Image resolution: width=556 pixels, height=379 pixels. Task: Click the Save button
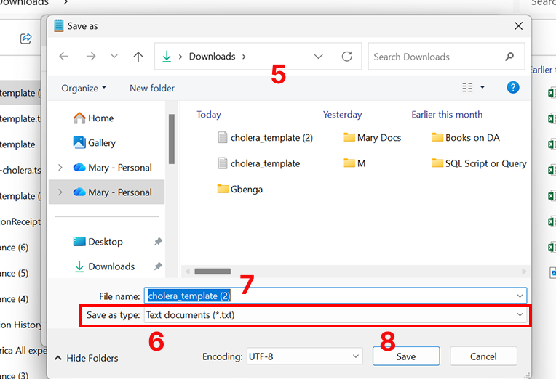[x=406, y=356]
